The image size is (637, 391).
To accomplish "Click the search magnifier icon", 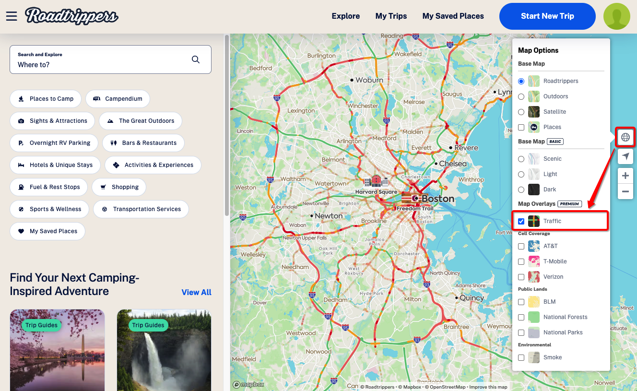I will [196, 59].
